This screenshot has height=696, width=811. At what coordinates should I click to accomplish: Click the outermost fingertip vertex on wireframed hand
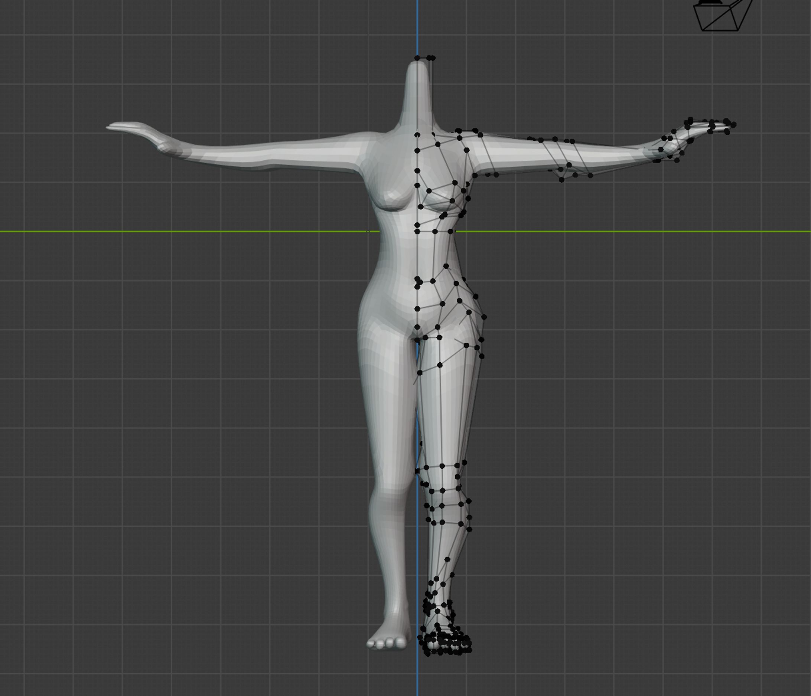click(x=733, y=125)
